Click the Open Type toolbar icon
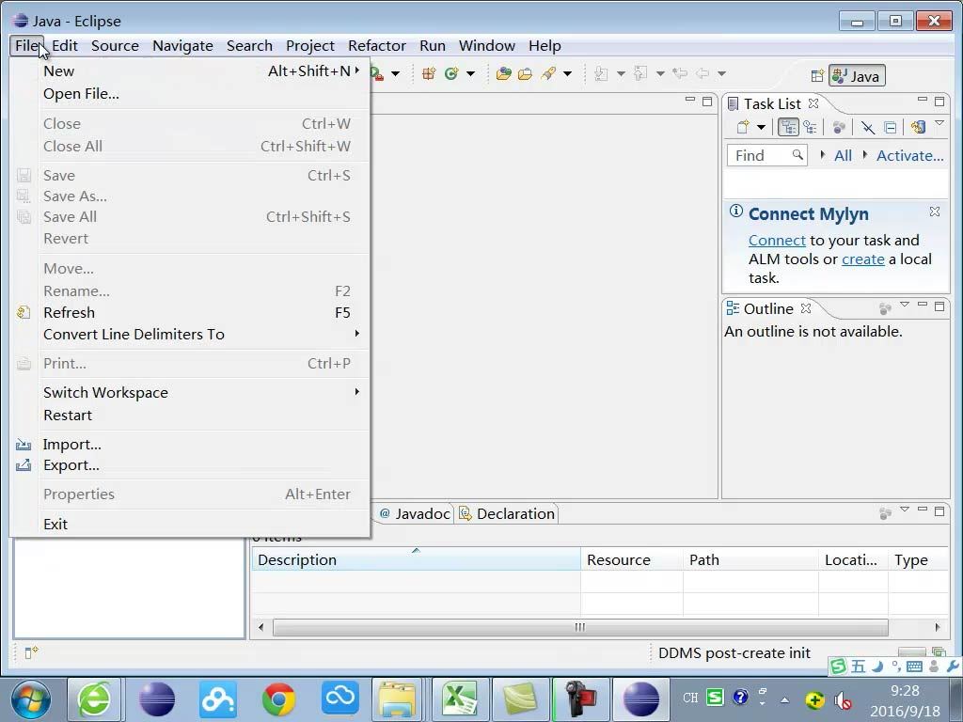Image resolution: width=963 pixels, height=722 pixels. click(504, 73)
